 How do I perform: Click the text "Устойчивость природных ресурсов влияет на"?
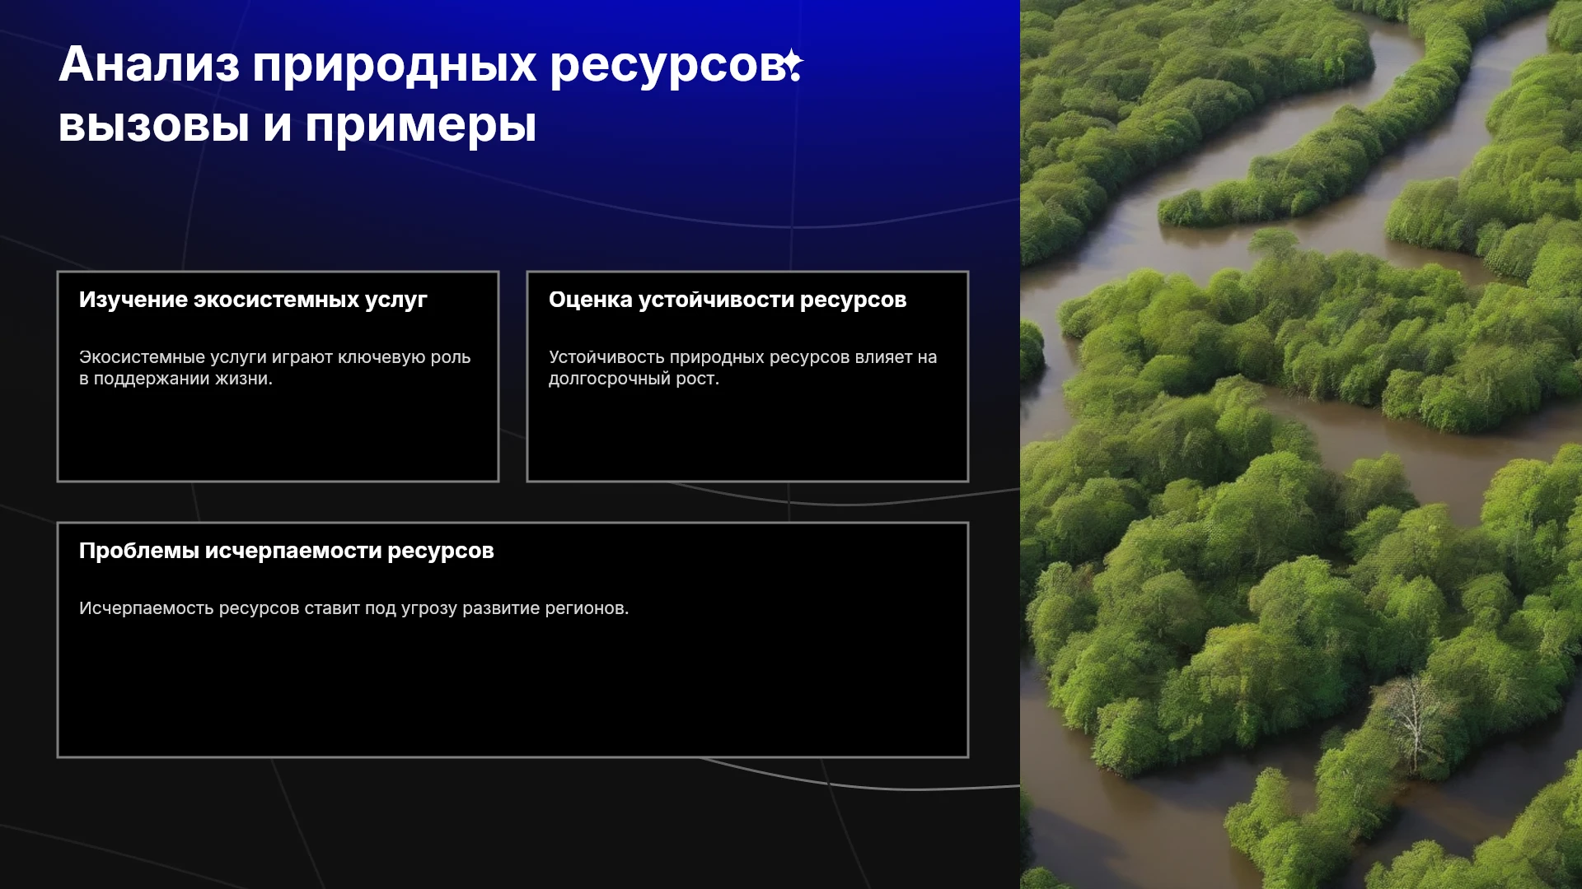point(743,357)
